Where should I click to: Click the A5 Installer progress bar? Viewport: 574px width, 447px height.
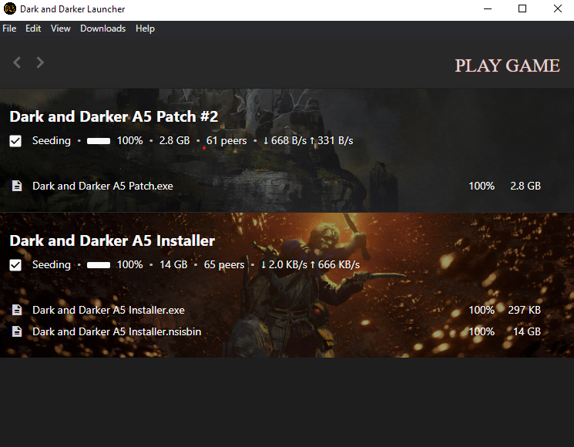point(99,265)
